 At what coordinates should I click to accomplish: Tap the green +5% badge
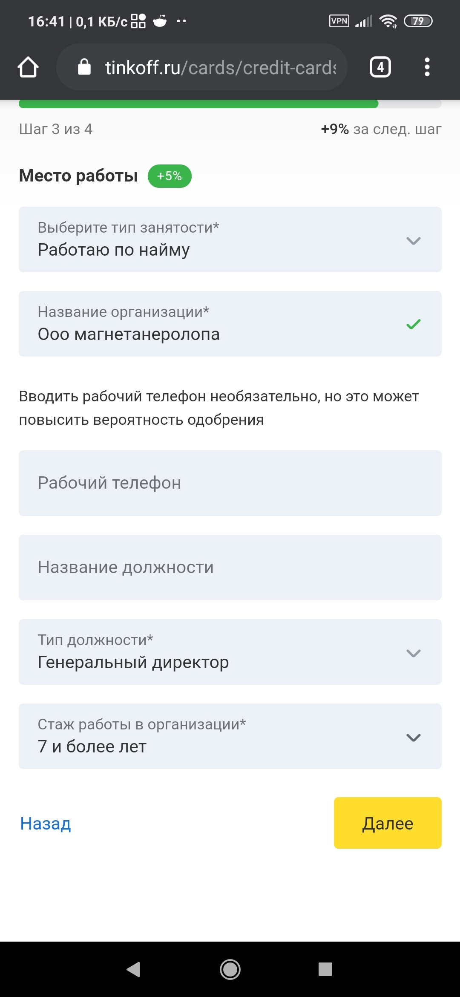(x=170, y=176)
